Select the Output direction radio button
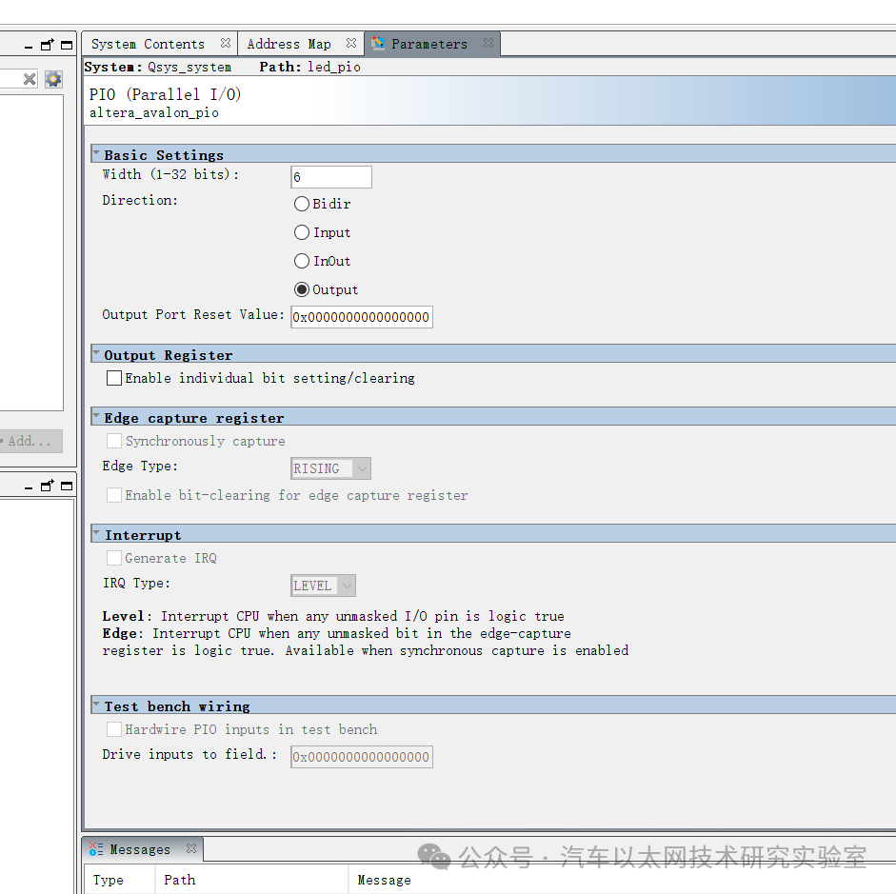The width and height of the screenshot is (896, 894). 302,289
